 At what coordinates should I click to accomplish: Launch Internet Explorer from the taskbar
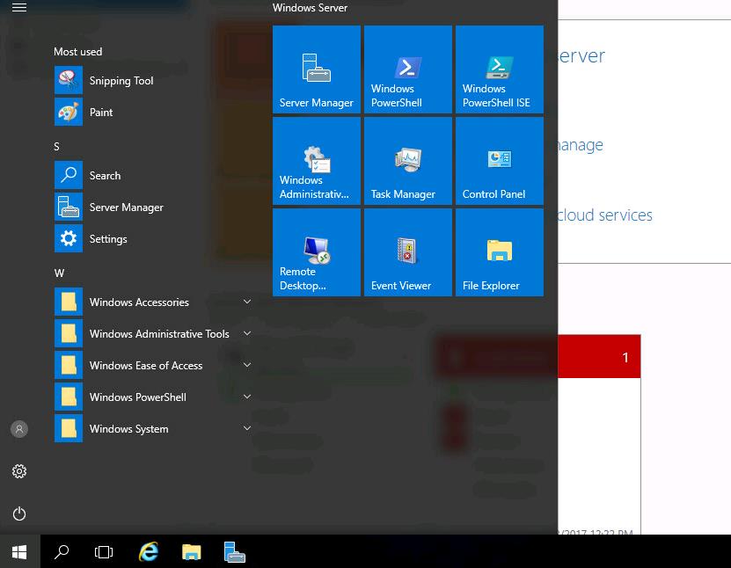click(x=149, y=551)
